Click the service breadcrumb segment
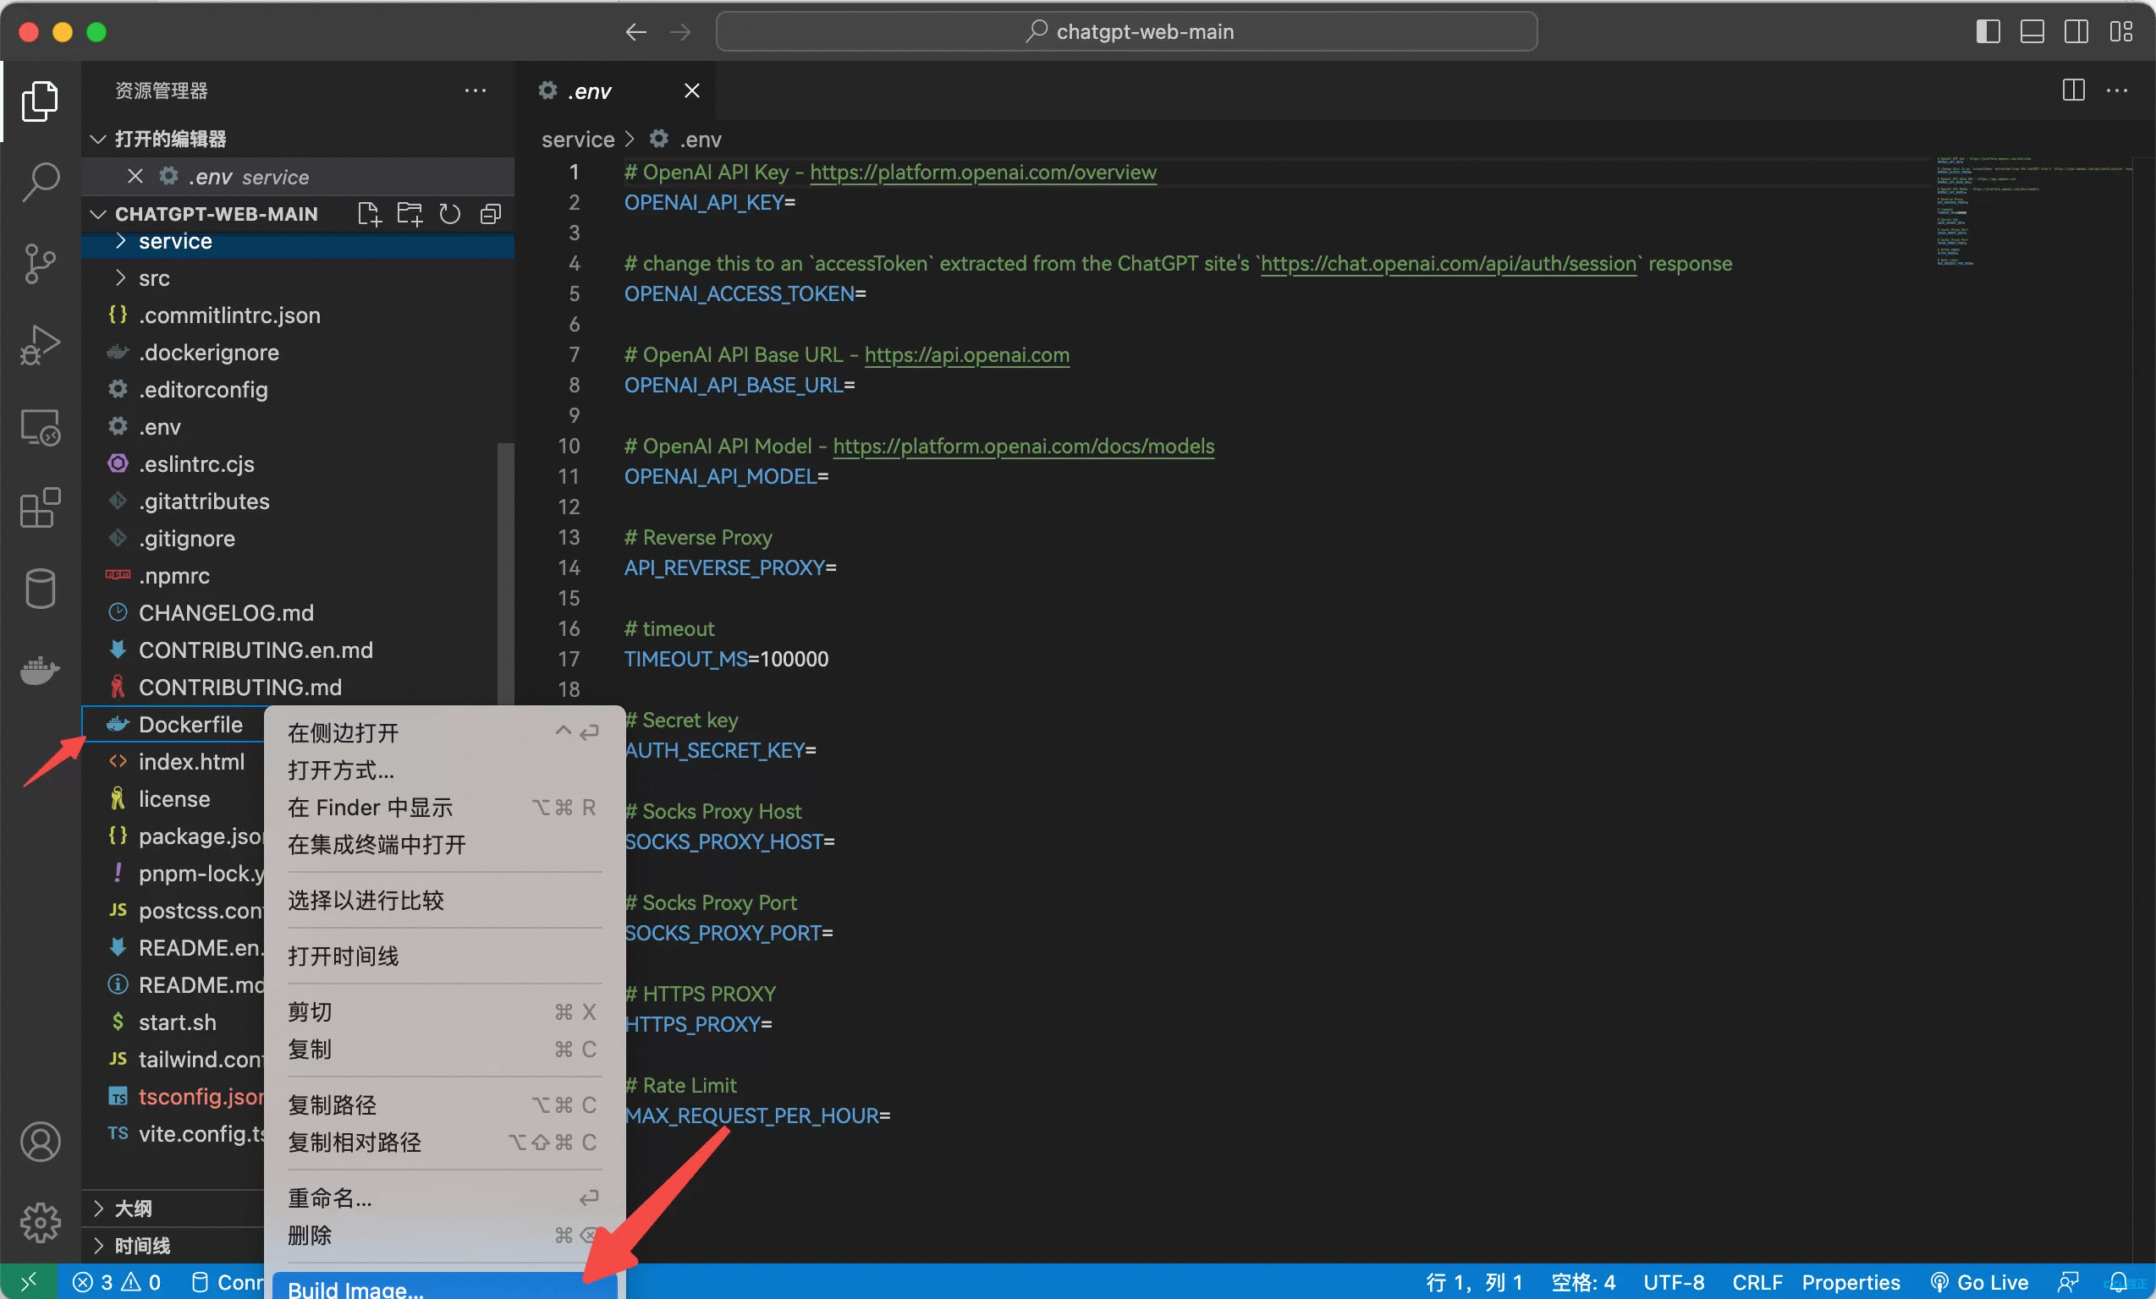 click(x=577, y=139)
